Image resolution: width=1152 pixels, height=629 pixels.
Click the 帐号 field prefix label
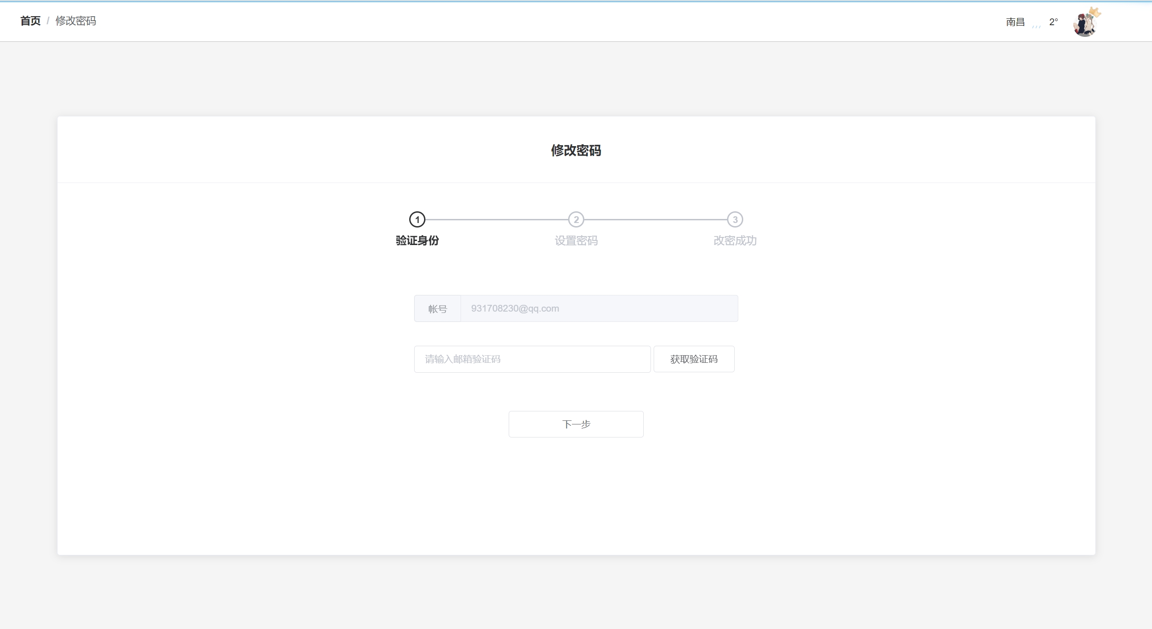[x=437, y=309]
